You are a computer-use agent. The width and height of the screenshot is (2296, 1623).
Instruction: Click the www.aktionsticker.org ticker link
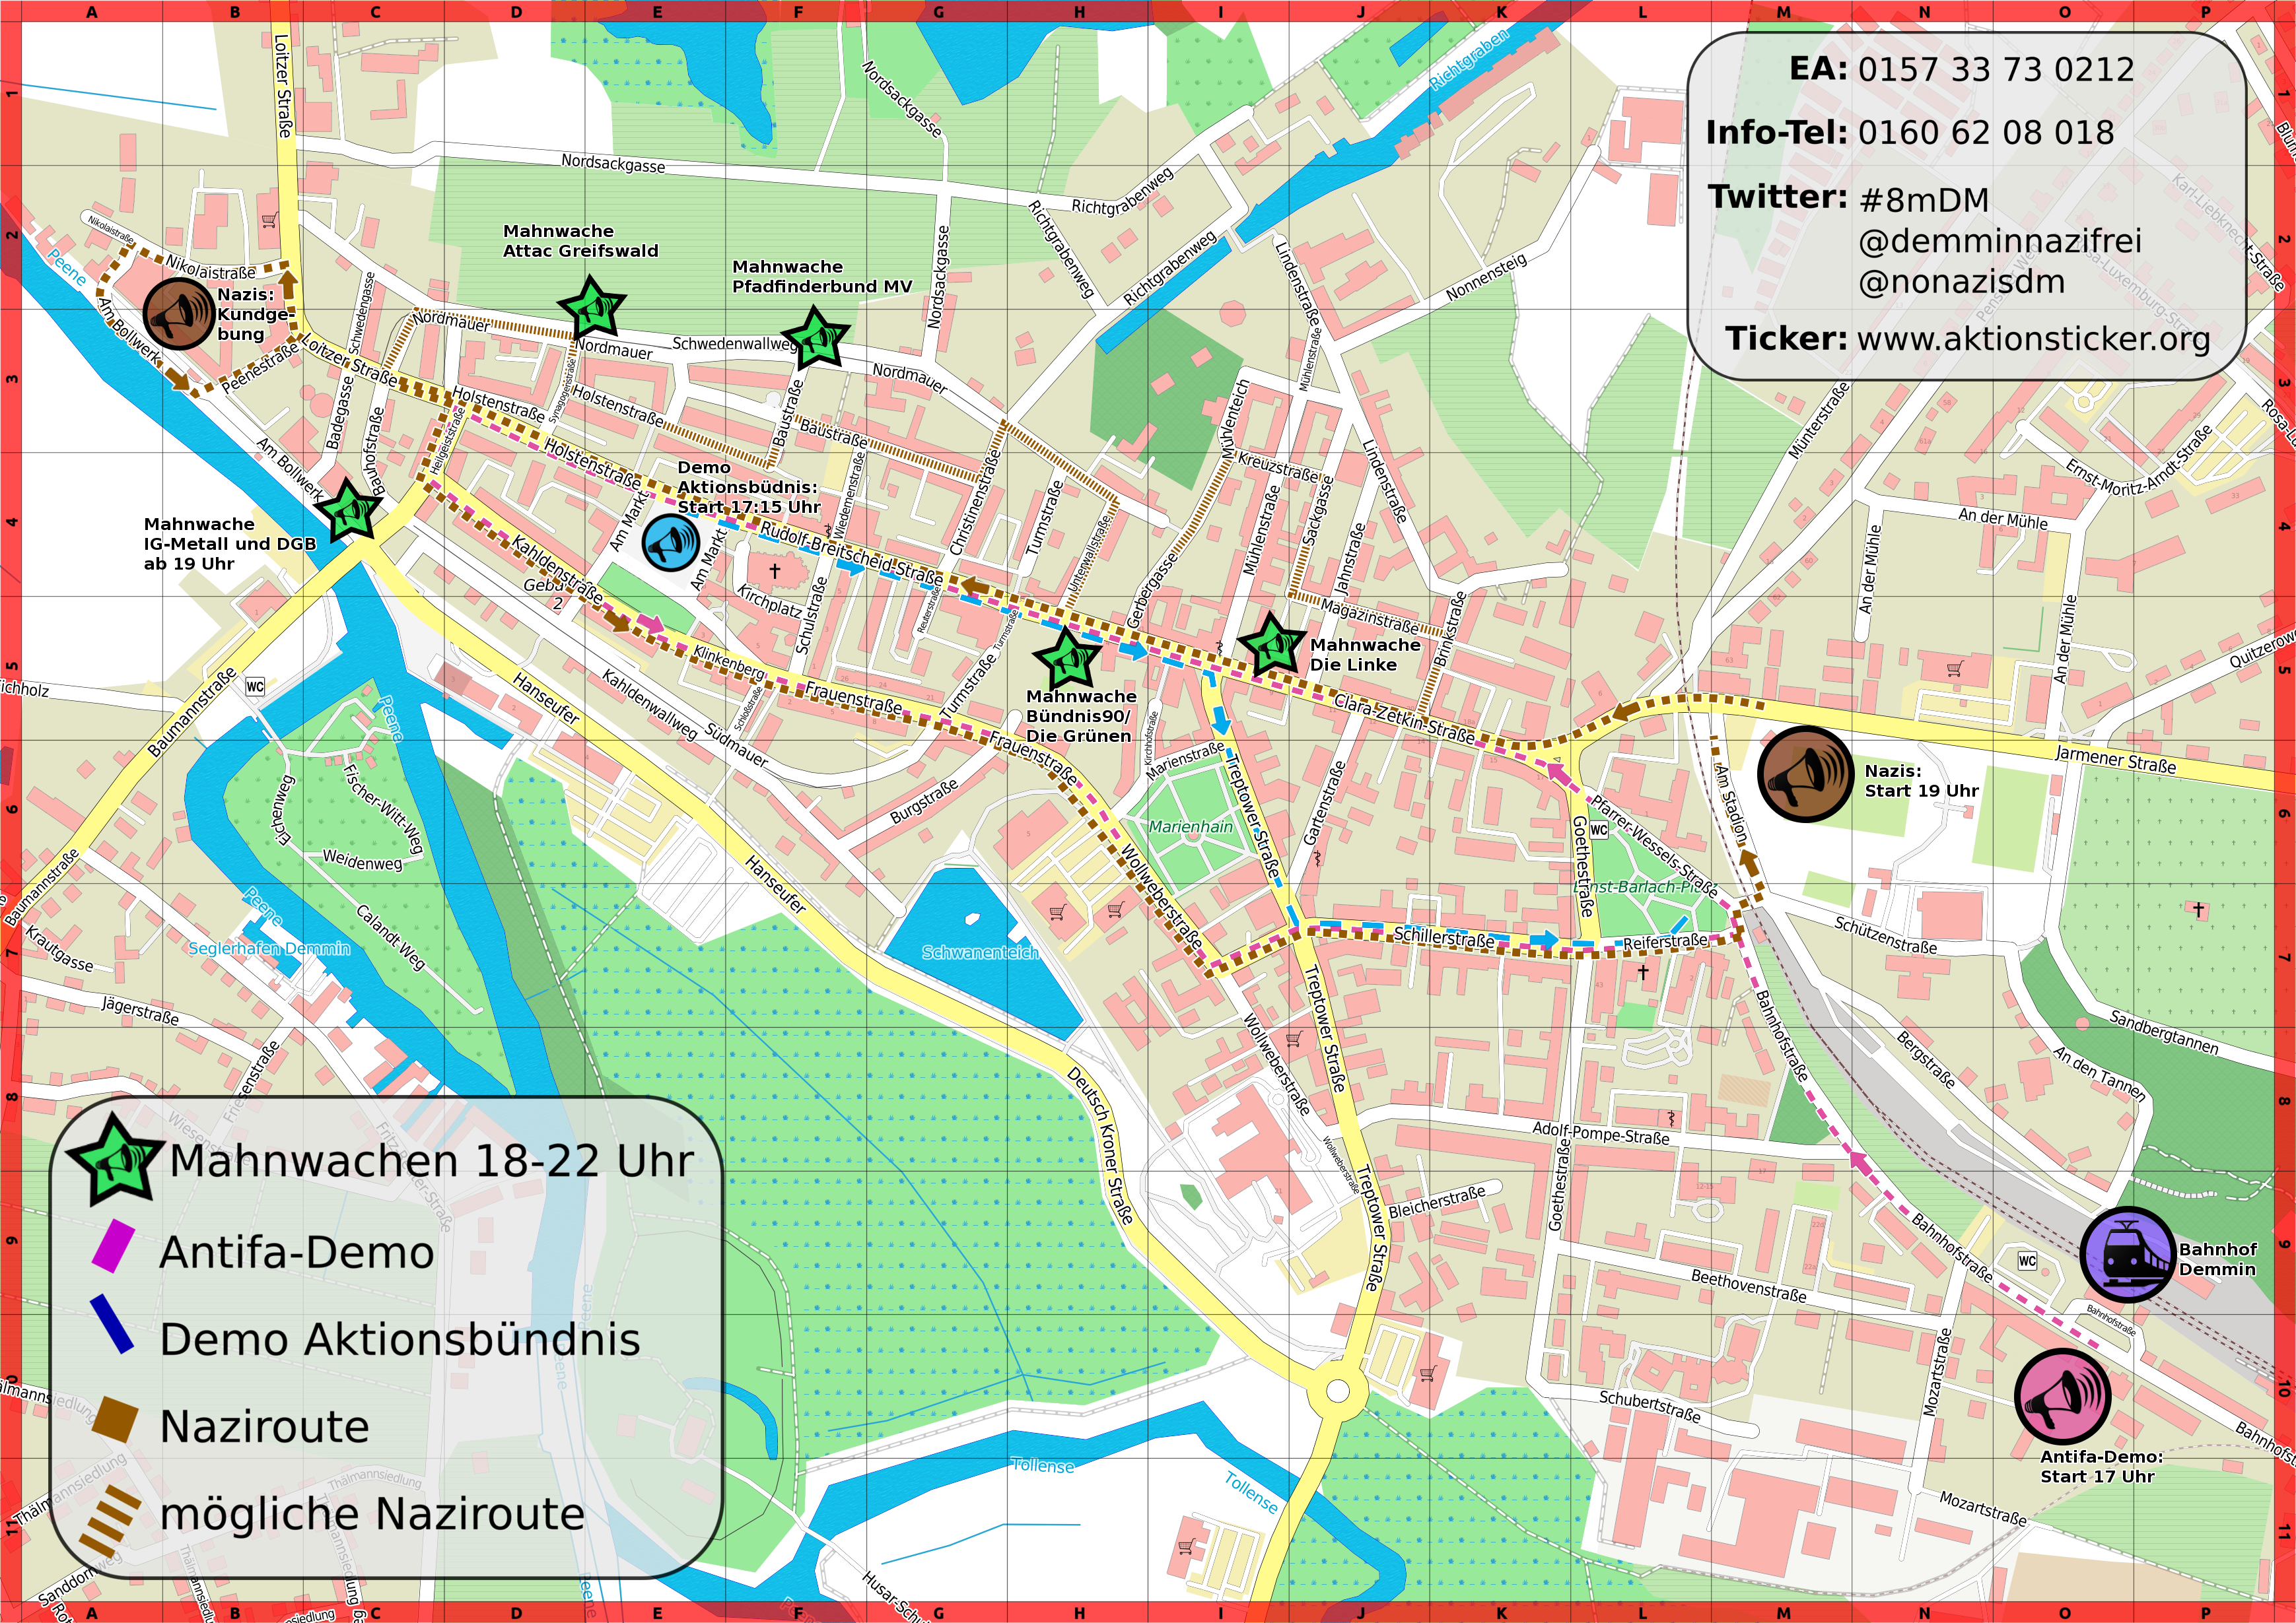[2033, 339]
